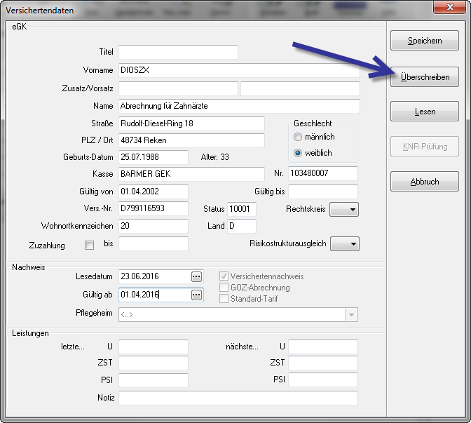Expand the Risikostrukturausgleich dropdown

click(x=344, y=243)
